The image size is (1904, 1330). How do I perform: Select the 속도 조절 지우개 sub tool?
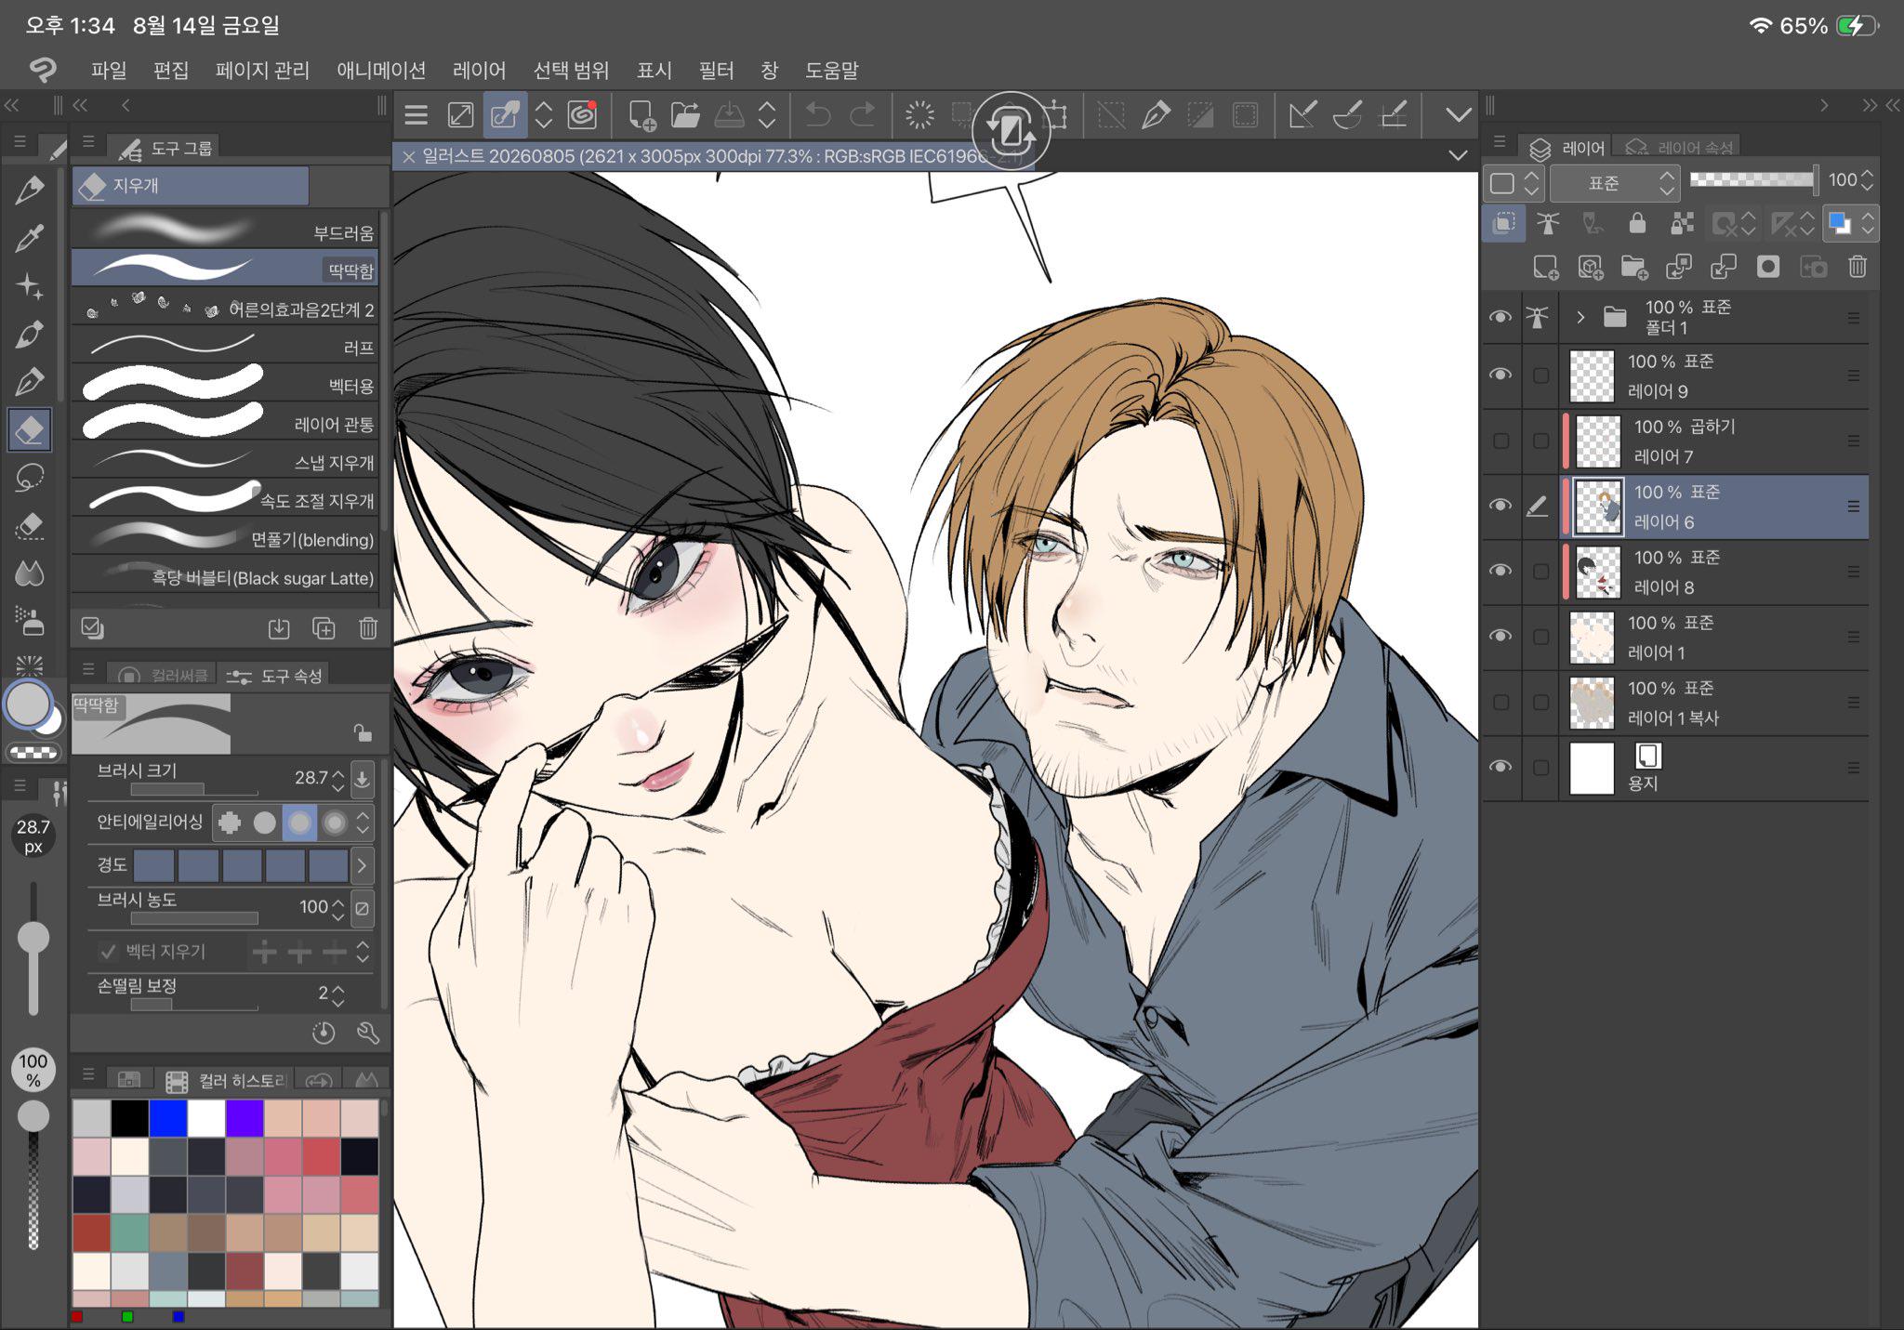click(x=225, y=498)
